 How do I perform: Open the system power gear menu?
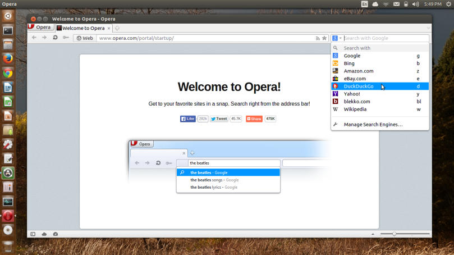pos(448,4)
